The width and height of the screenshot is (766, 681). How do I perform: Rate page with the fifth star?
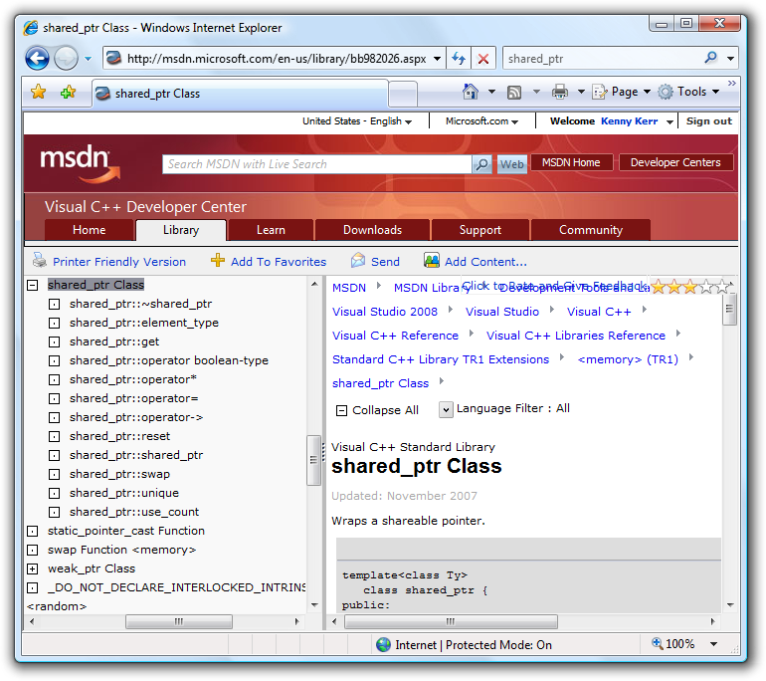tap(722, 287)
